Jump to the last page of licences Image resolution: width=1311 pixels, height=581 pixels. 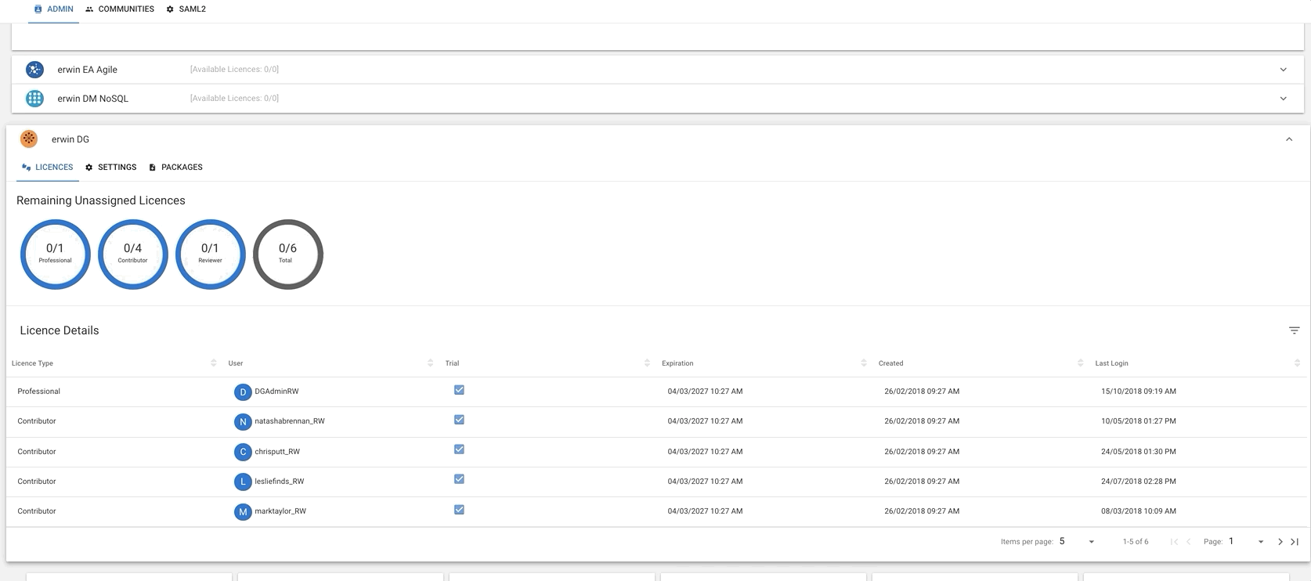click(x=1295, y=542)
